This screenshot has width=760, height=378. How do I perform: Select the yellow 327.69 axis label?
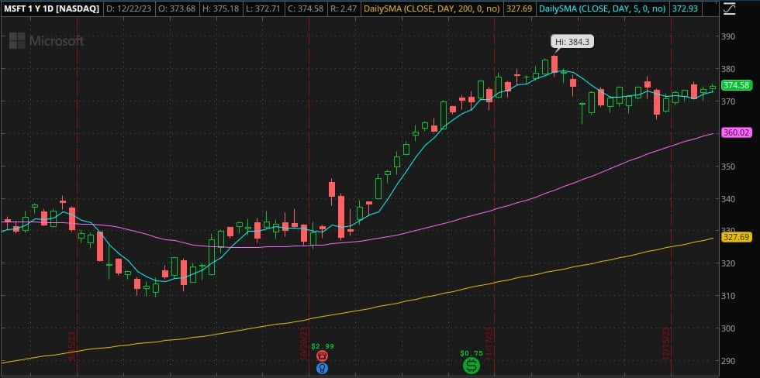736,237
